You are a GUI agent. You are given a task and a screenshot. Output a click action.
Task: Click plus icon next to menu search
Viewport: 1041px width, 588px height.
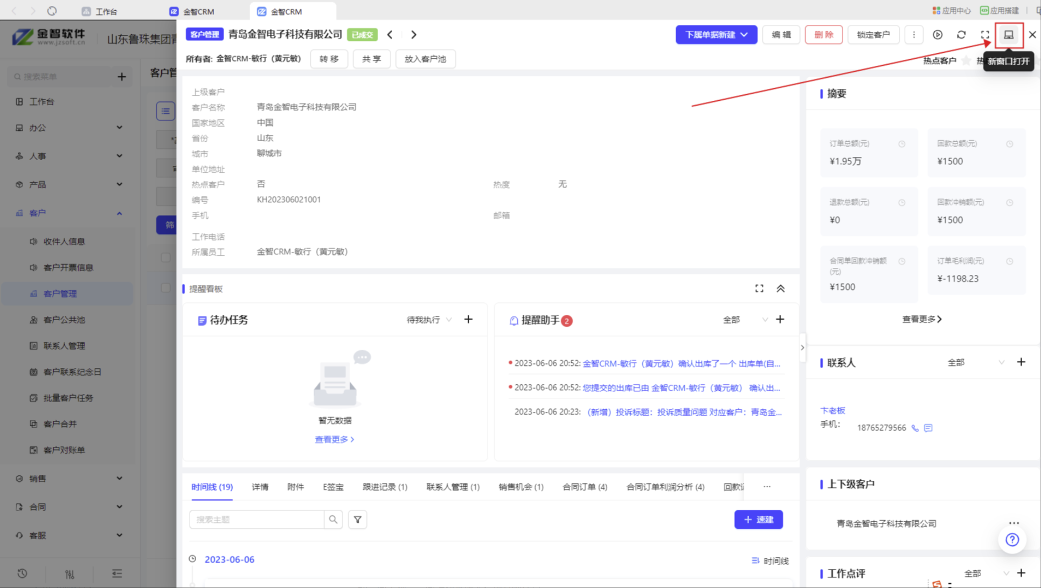122,77
